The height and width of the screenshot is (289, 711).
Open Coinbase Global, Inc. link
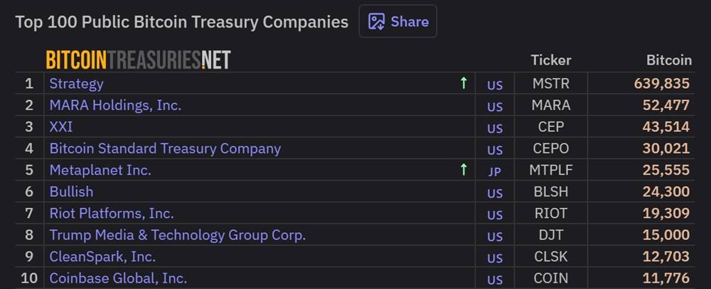tap(118, 278)
